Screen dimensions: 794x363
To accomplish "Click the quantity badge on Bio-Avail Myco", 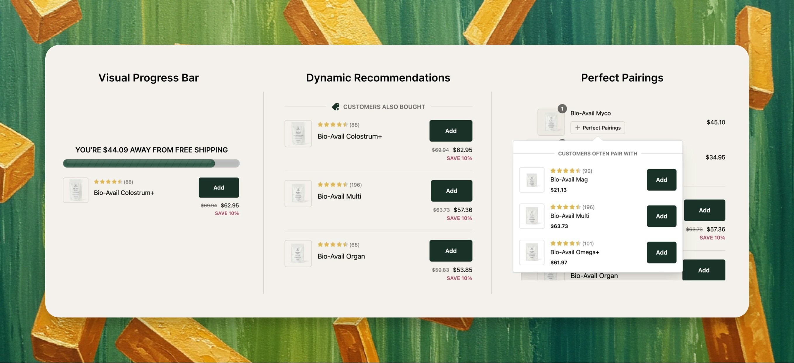I will (562, 109).
